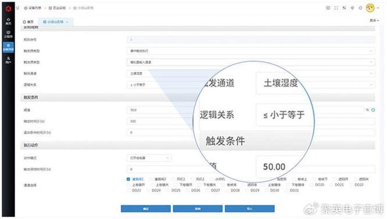Click the 通道选择 label
The height and width of the screenshot is (219, 387).
click(x=30, y=185)
